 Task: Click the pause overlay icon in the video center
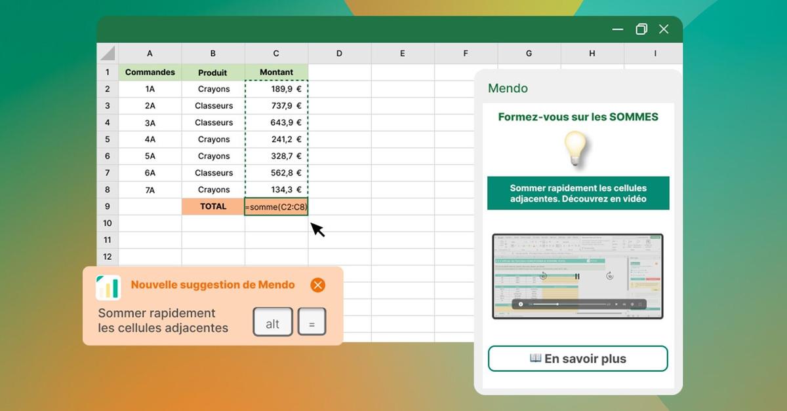pos(577,276)
